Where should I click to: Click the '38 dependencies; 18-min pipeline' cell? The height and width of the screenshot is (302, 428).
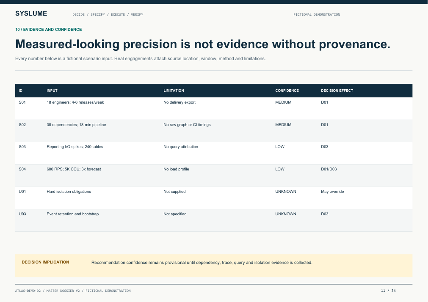coord(76,125)
